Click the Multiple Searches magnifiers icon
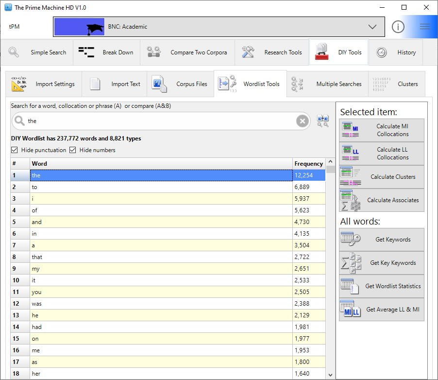Image resolution: width=438 pixels, height=380 pixels. 297,84
